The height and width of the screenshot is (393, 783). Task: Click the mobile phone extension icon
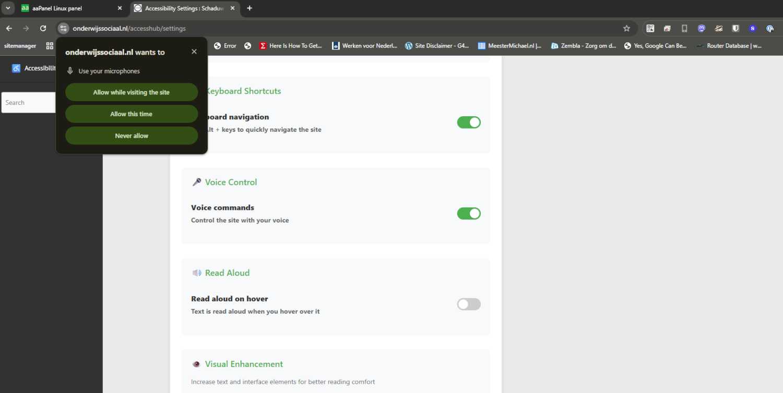tap(684, 29)
